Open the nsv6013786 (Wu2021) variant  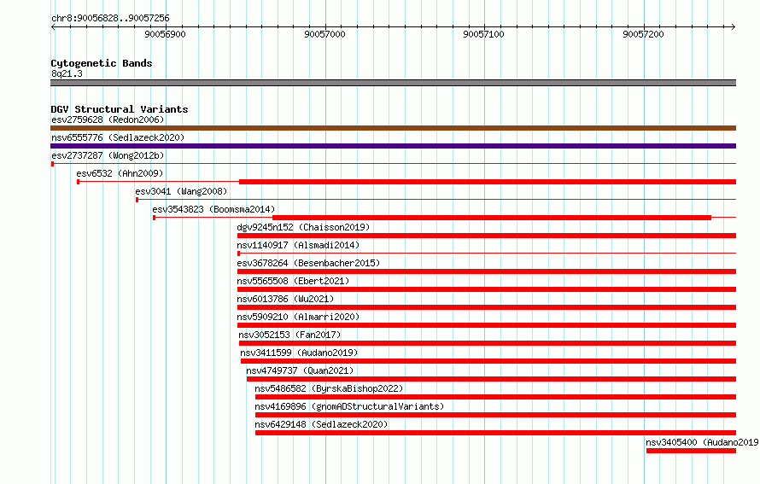[x=285, y=299]
